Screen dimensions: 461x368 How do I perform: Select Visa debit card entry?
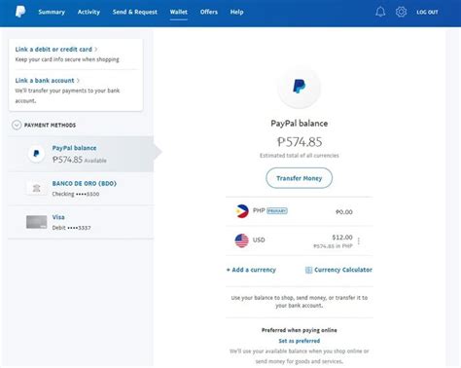tap(81, 222)
